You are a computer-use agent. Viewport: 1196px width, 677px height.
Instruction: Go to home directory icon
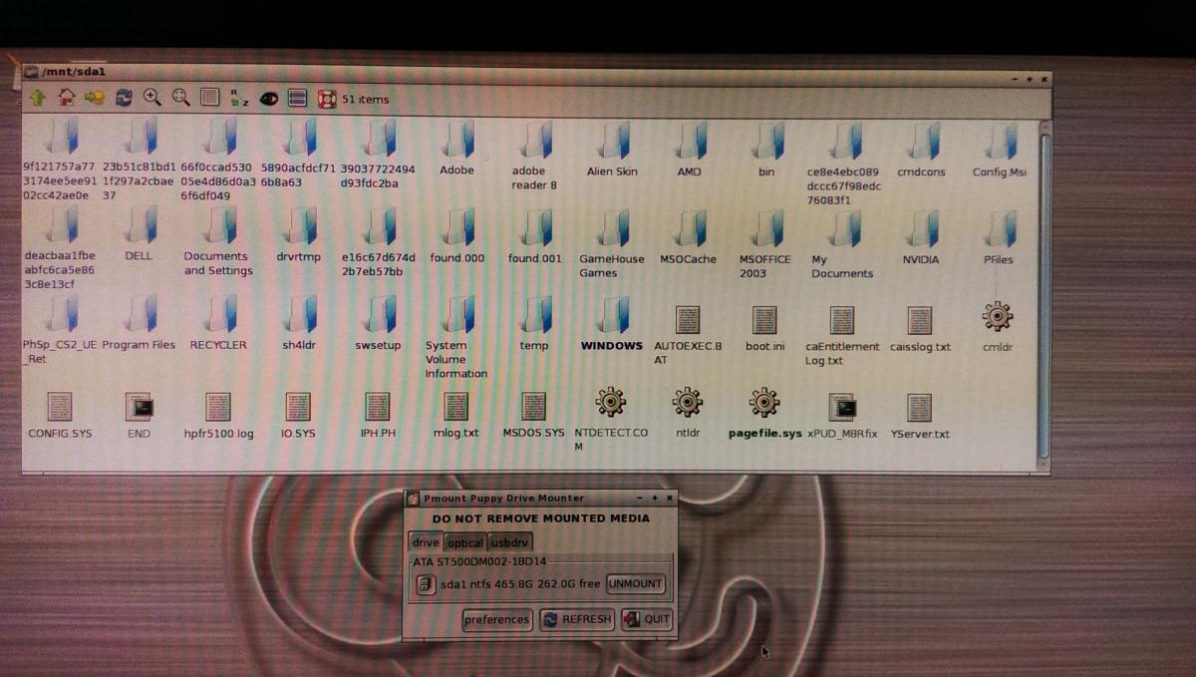[x=67, y=98]
